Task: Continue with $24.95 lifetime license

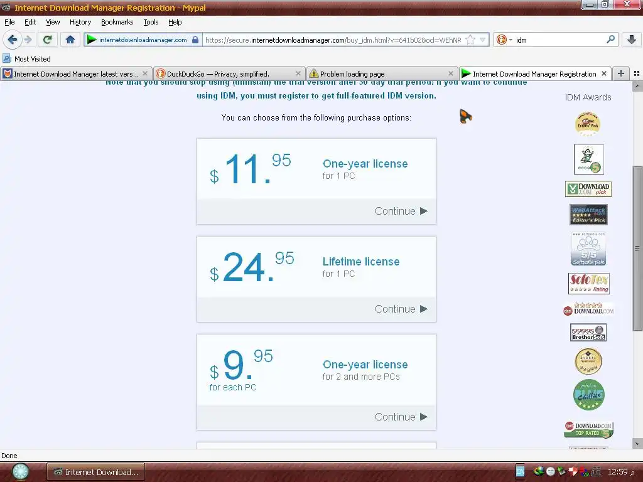Action: [401, 309]
